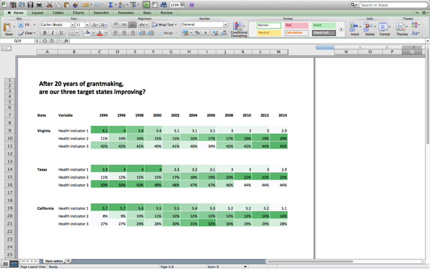This screenshot has height=269, width=430.
Task: Open the number format General dropdown
Action: click(225, 24)
